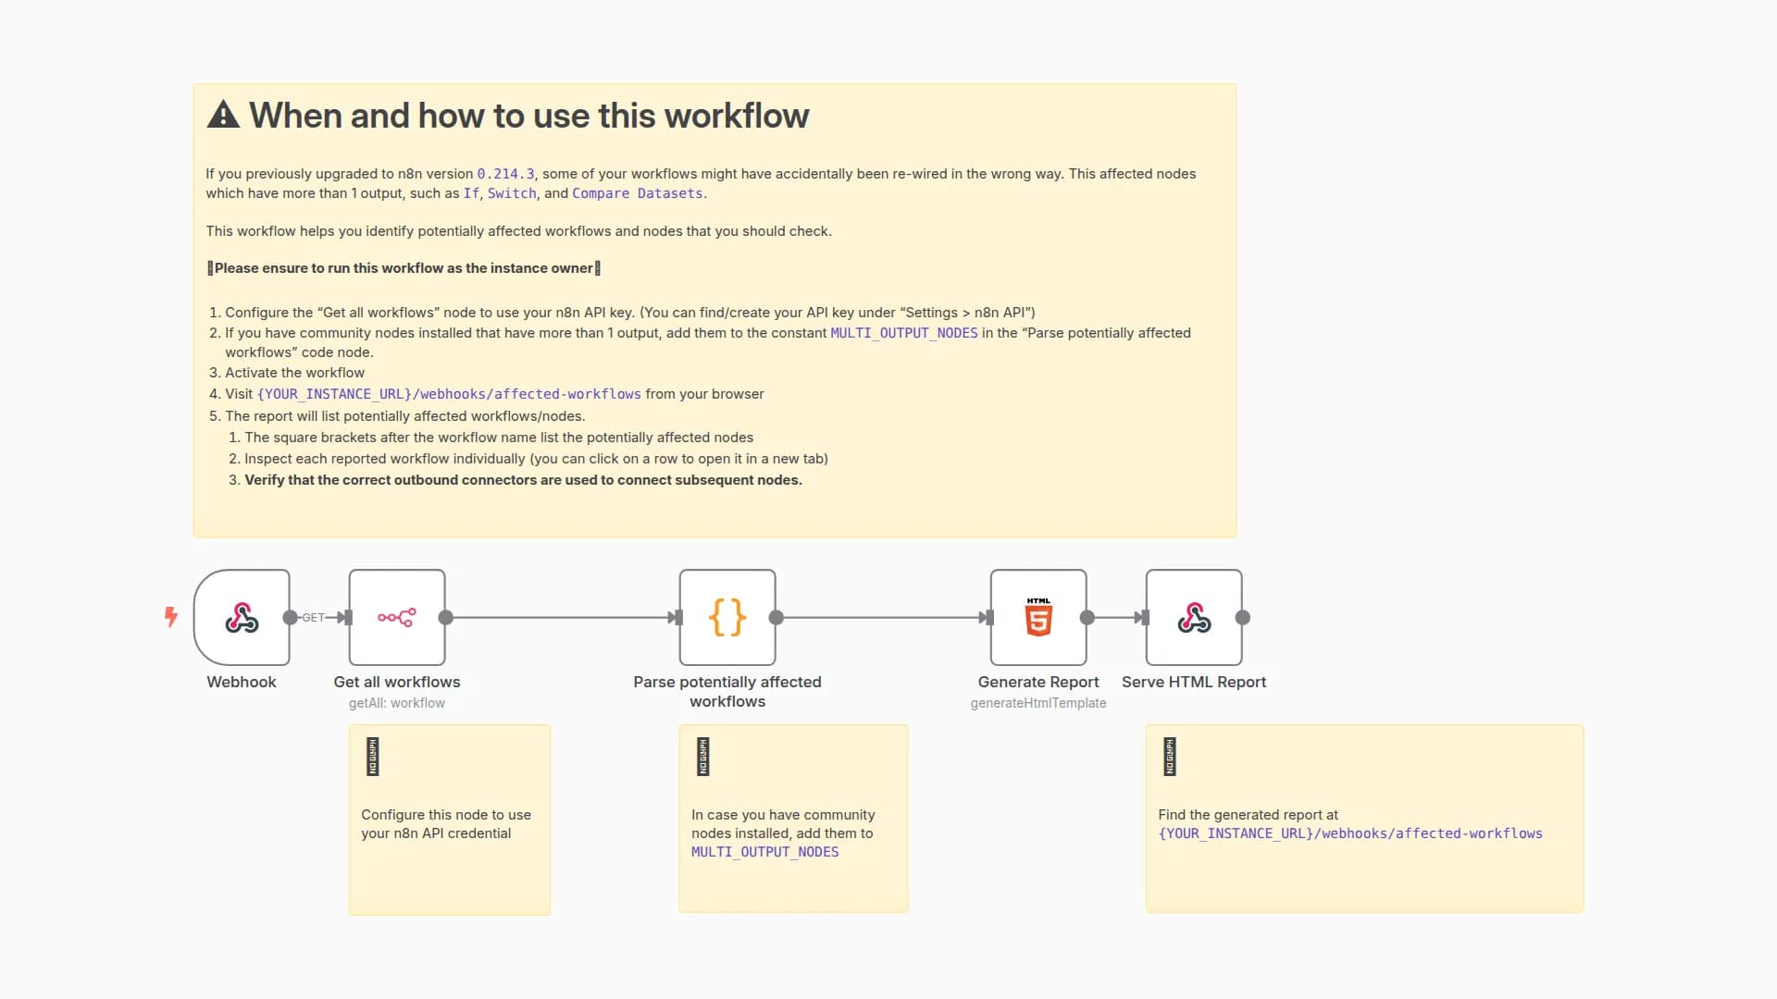The width and height of the screenshot is (1777, 999).
Task: Click the Switch code text
Action: click(512, 193)
